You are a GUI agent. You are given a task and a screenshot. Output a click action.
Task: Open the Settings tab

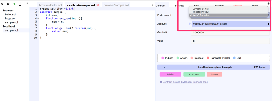point(179,6)
